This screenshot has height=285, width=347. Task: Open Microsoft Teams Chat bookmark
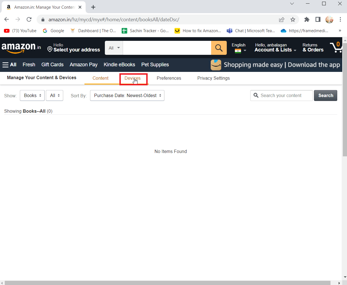(x=251, y=31)
